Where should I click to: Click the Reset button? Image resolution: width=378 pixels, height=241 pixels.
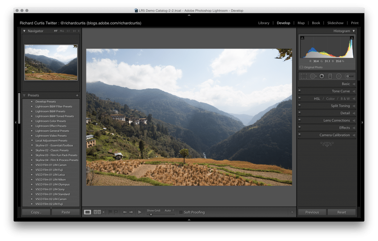[x=341, y=212]
